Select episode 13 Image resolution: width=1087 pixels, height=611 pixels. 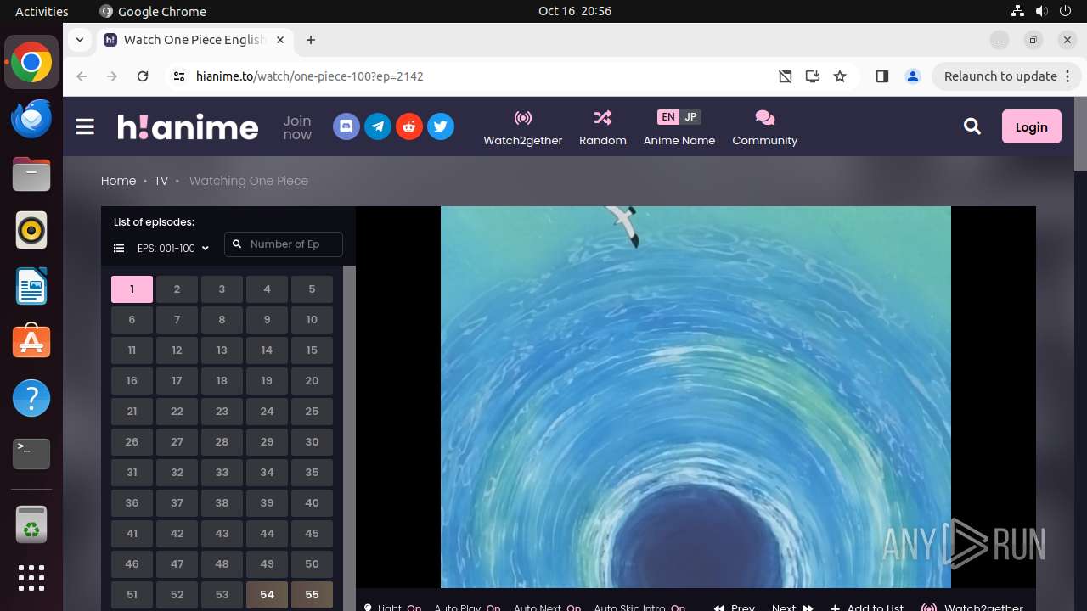pyautogui.click(x=222, y=350)
